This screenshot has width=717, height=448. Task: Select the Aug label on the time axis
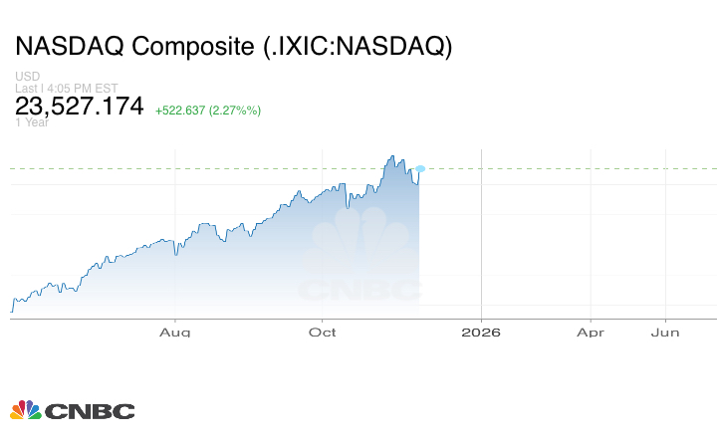[x=175, y=332]
